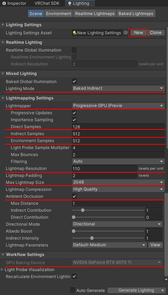
Task: Click the View button beside Lightmap Parameters
Action: (155, 245)
